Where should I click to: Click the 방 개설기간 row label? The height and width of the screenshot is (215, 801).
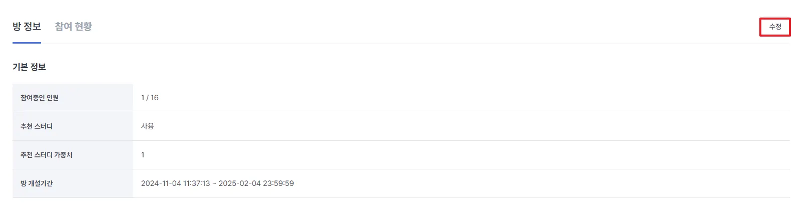tap(37, 183)
